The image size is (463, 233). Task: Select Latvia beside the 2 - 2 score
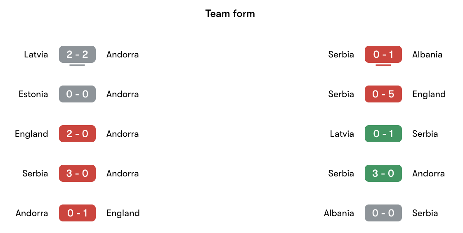(36, 55)
